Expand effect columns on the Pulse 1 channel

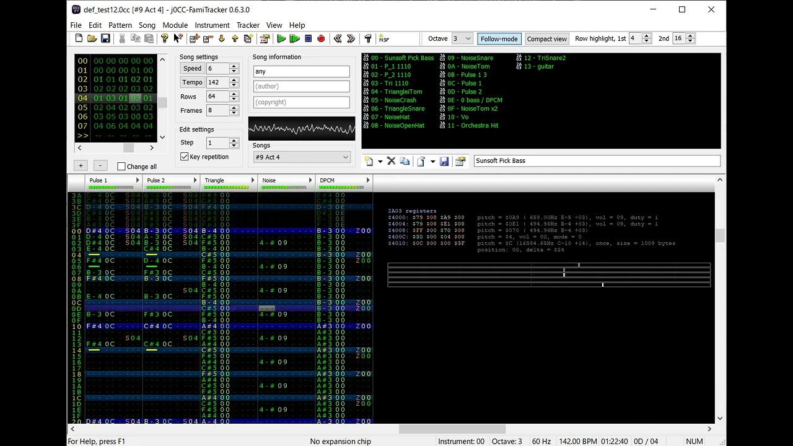click(138, 180)
